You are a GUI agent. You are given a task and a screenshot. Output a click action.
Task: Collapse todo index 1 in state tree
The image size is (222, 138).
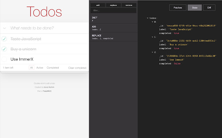click(x=153, y=37)
